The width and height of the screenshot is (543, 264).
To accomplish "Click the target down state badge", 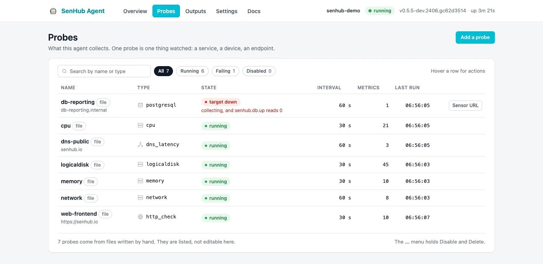I will [221, 102].
